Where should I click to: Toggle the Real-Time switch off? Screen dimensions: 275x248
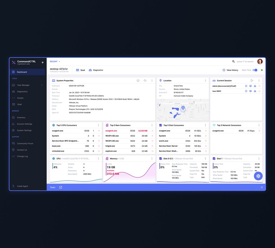coord(255,70)
